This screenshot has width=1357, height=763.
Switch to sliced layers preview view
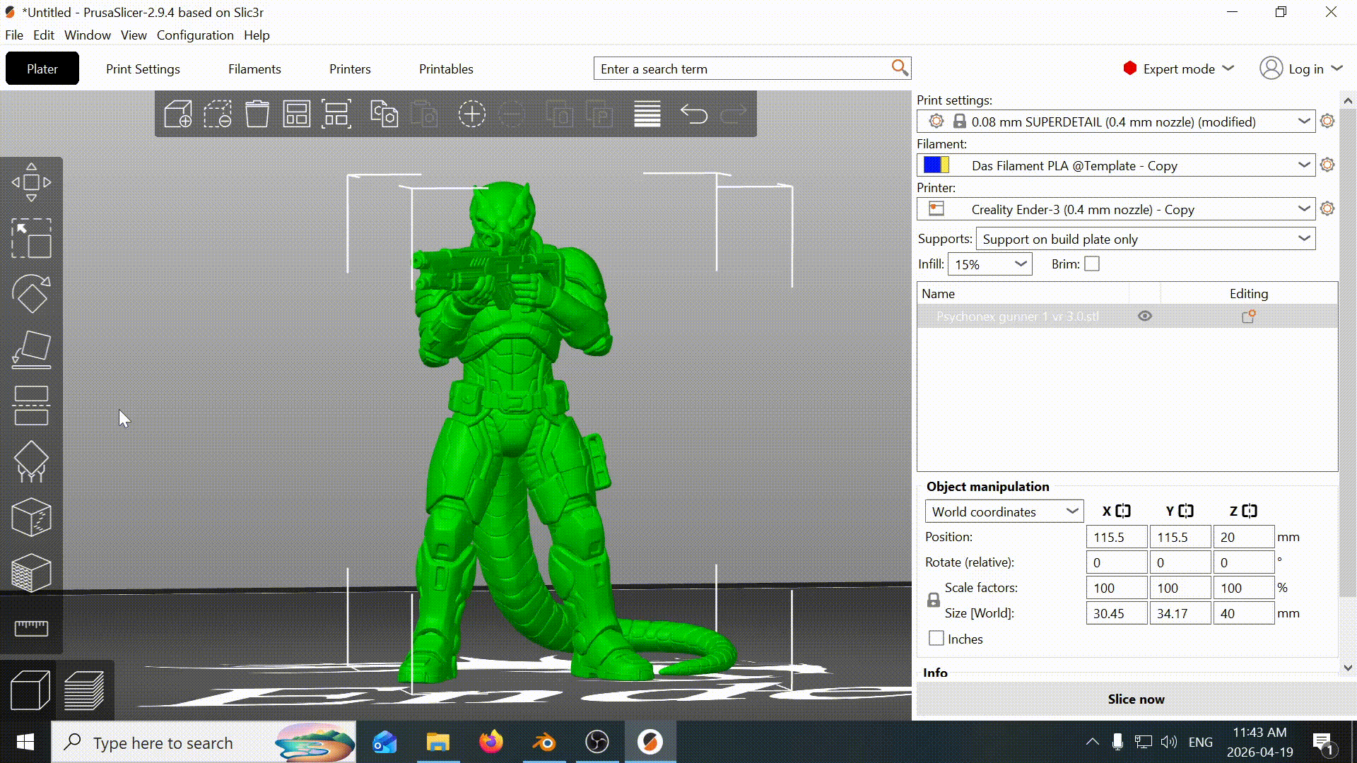84,690
